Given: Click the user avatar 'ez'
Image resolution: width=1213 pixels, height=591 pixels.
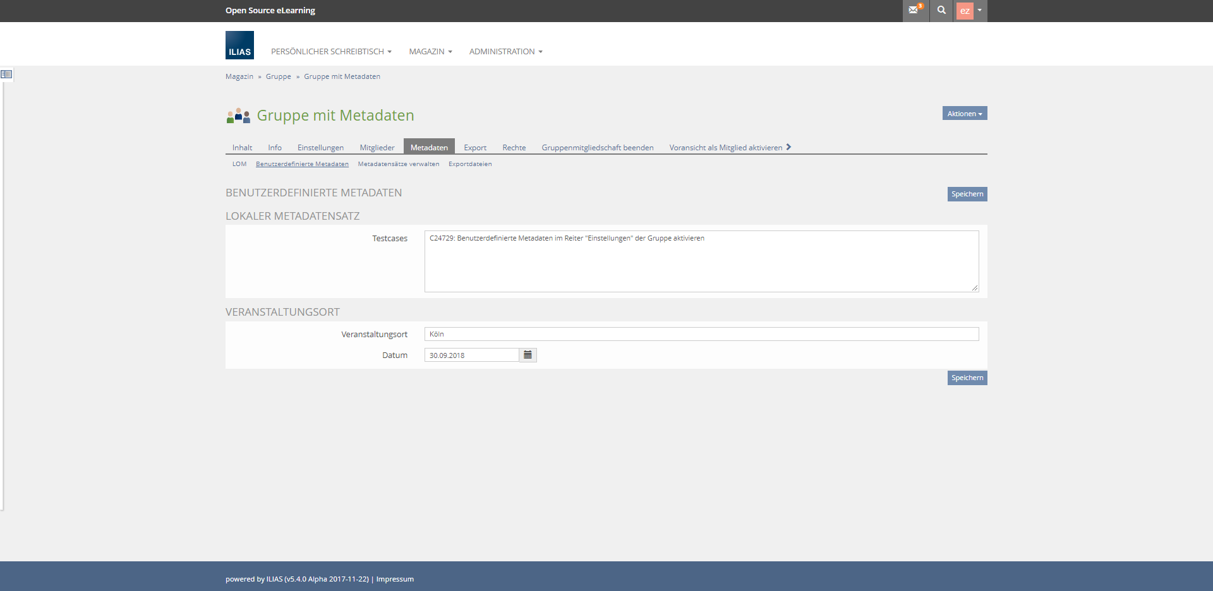Looking at the screenshot, I should [965, 11].
